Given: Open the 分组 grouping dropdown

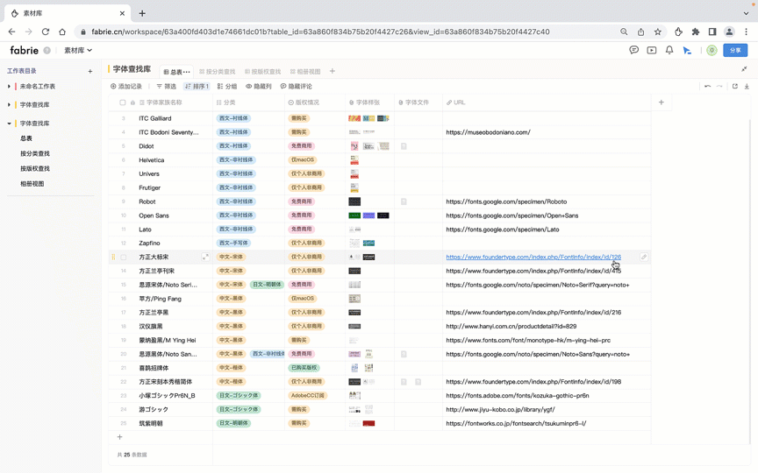Looking at the screenshot, I should click(227, 87).
